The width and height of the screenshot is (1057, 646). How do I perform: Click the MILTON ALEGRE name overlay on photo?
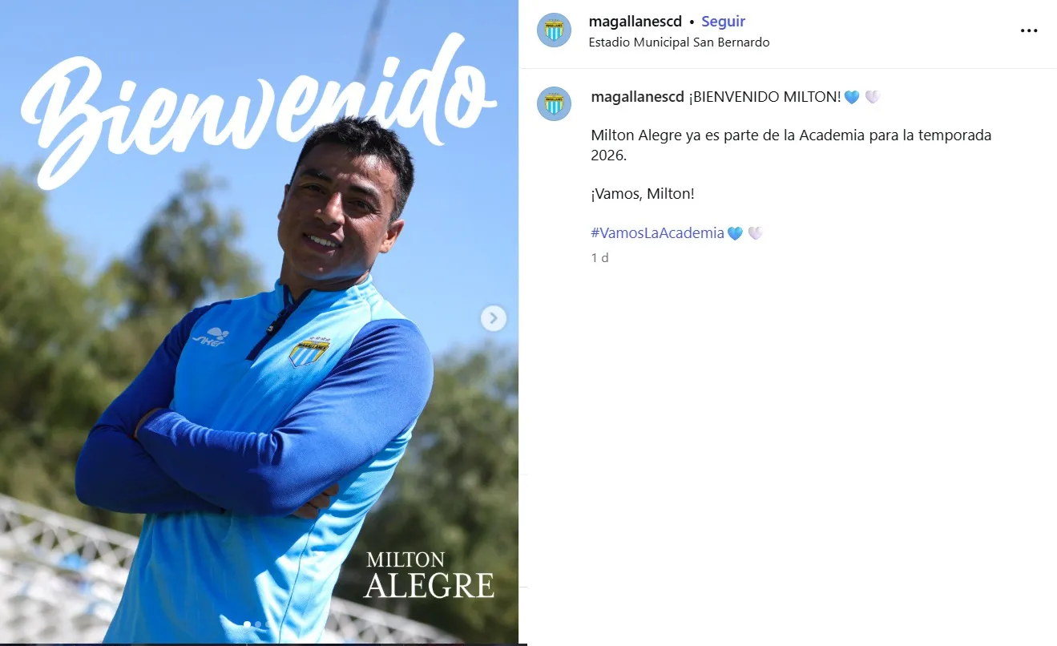pyautogui.click(x=430, y=575)
